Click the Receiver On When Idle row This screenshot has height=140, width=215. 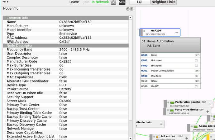click(x=66, y=93)
